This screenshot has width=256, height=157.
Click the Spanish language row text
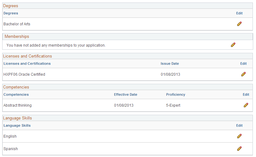[11, 149]
